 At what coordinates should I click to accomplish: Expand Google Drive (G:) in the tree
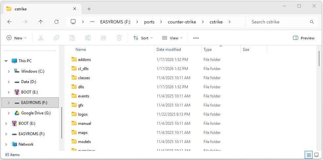[x=8, y=113]
